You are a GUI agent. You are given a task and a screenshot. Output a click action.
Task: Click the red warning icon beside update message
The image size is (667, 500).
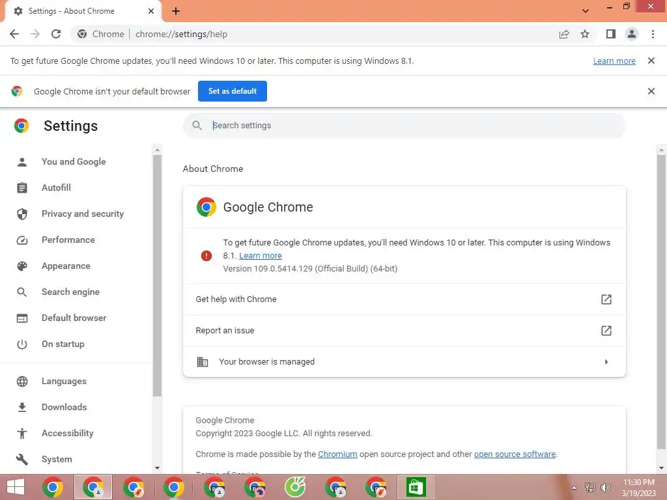(x=206, y=255)
